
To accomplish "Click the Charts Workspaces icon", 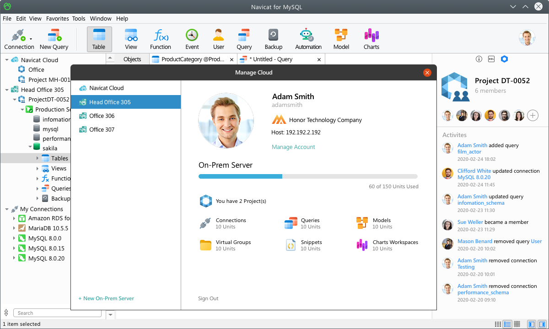I will coord(362,245).
